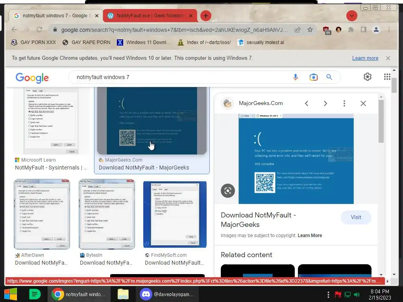Click the Visit button

pos(356,217)
